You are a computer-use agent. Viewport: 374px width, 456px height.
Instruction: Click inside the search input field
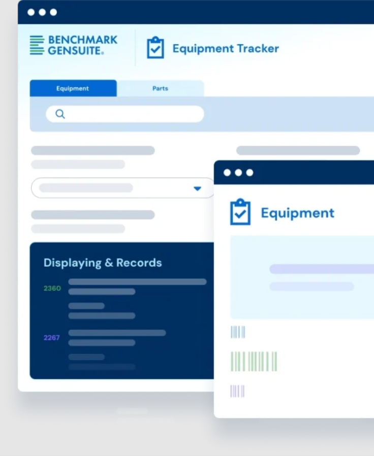coord(132,114)
